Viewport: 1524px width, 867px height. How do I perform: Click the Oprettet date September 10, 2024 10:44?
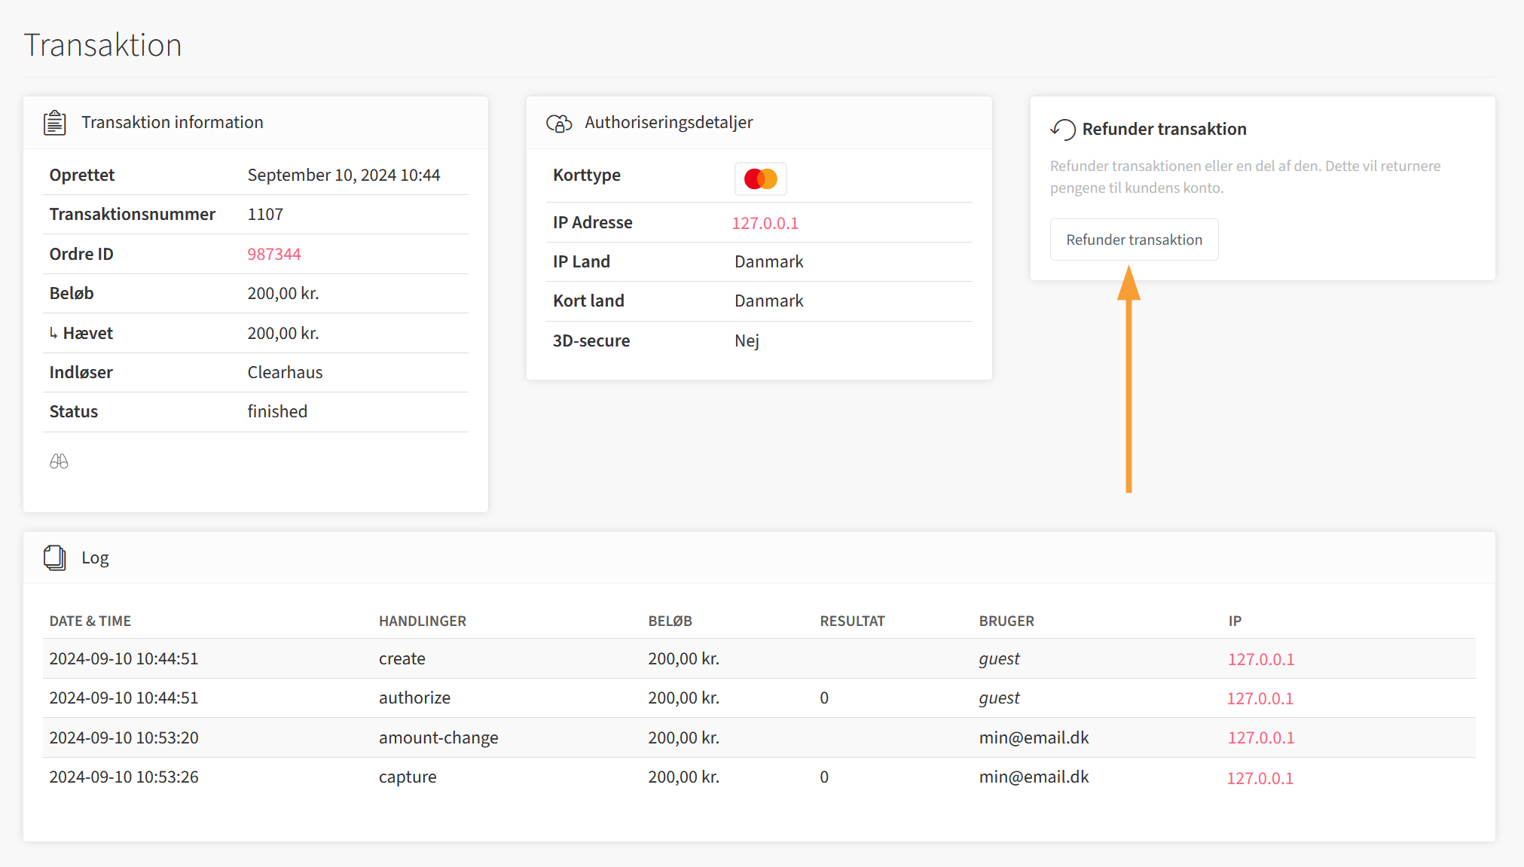(344, 175)
